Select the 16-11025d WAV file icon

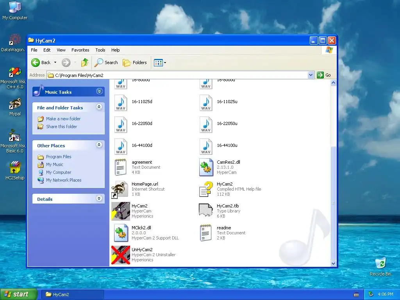(x=121, y=103)
